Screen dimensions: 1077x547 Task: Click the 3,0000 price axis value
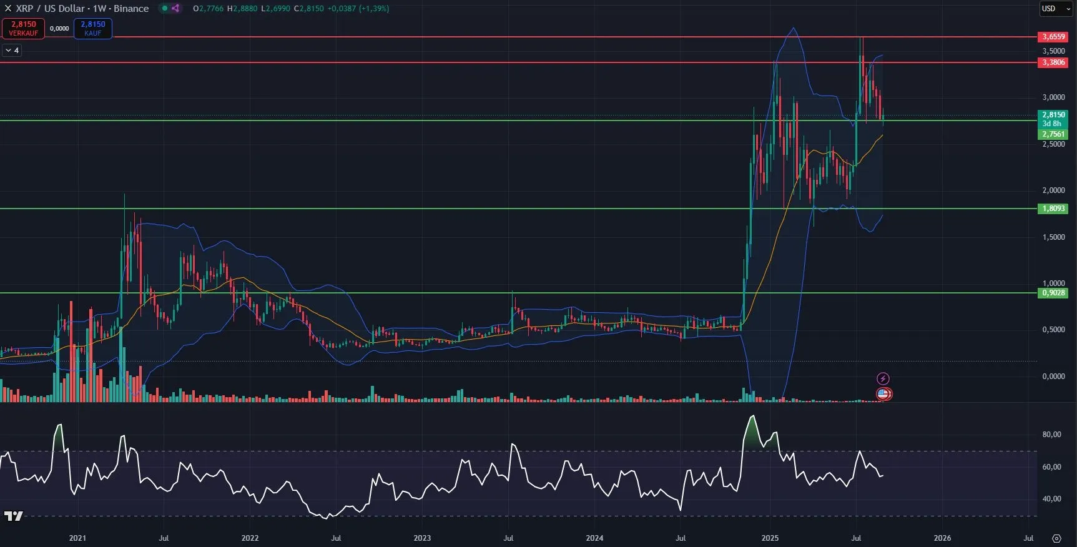pos(1053,97)
